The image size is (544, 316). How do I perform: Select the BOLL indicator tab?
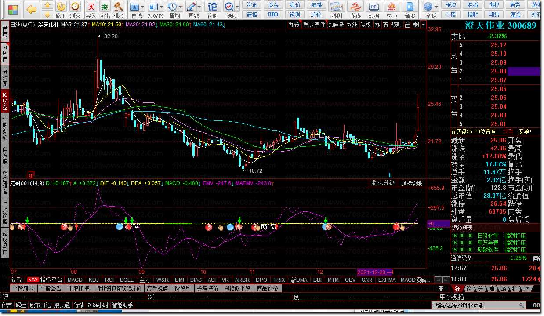click(x=126, y=280)
